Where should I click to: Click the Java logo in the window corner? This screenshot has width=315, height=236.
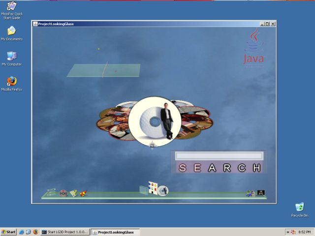click(x=254, y=47)
